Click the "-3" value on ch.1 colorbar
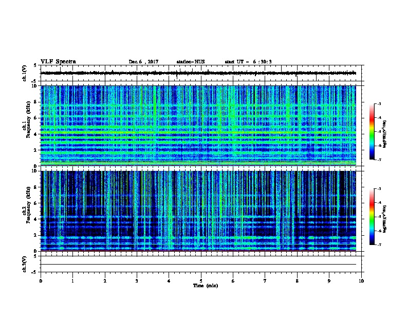 (379, 103)
